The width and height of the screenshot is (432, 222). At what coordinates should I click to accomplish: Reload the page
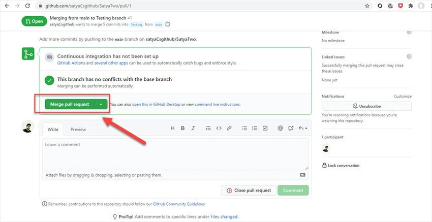[27, 6]
